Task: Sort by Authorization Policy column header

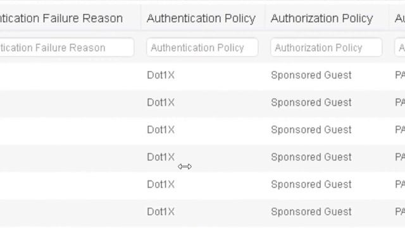Action: pyautogui.click(x=322, y=18)
